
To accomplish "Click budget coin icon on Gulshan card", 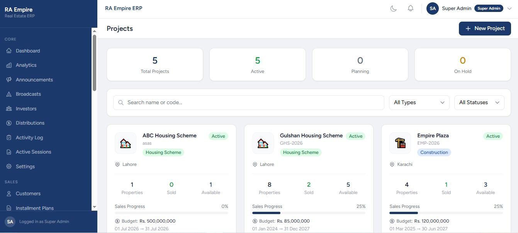I will click(x=255, y=221).
